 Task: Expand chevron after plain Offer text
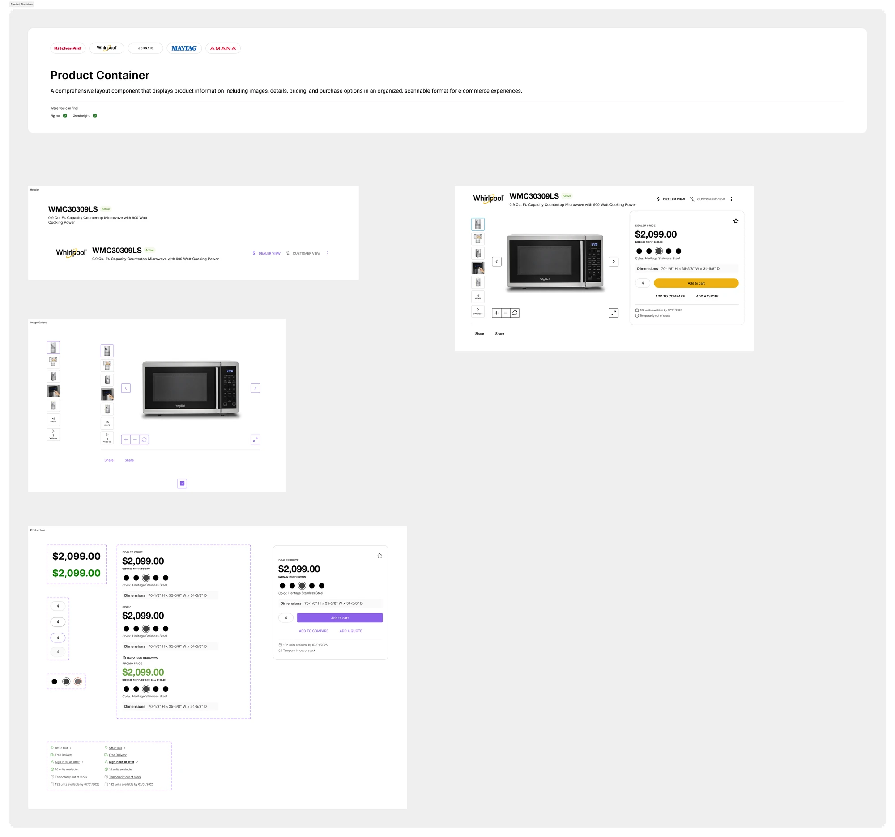pyautogui.click(x=71, y=748)
